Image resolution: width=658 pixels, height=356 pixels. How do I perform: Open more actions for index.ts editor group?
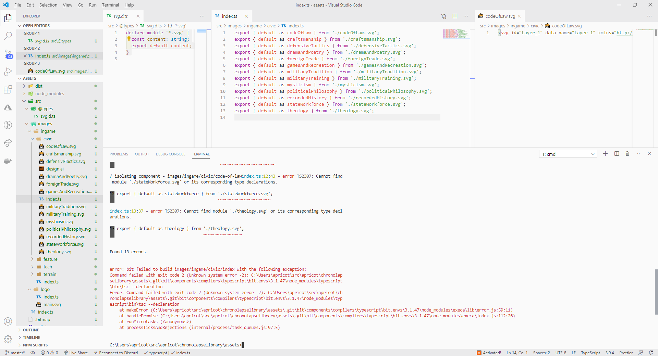(466, 16)
